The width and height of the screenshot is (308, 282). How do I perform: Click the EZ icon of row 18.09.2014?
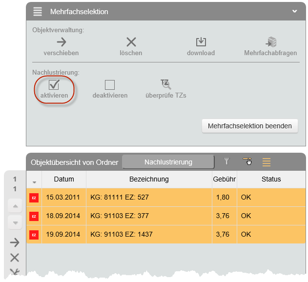point(34,216)
